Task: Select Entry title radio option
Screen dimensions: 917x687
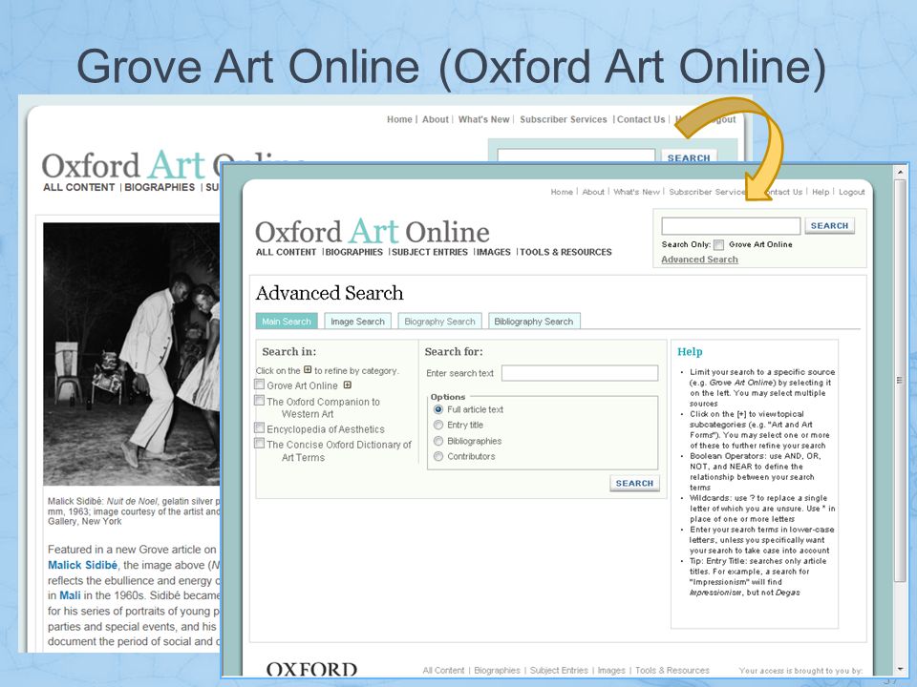Action: pos(438,425)
